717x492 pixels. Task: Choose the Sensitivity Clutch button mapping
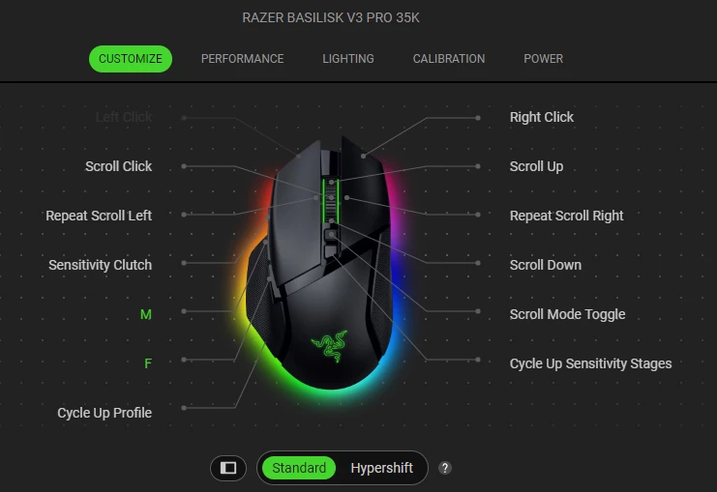click(x=100, y=265)
